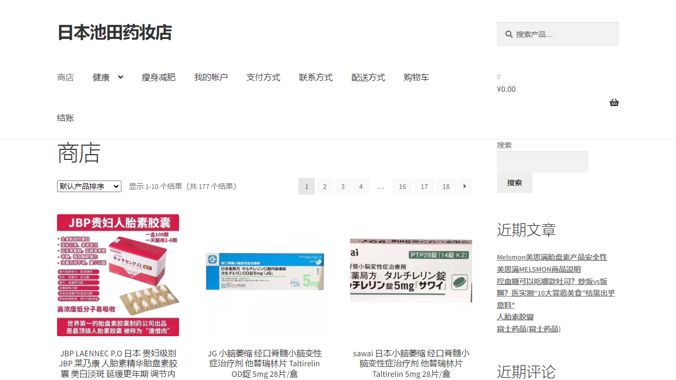Go to next page arrow
Image resolution: width=676 pixels, height=380 pixels.
[x=465, y=186]
